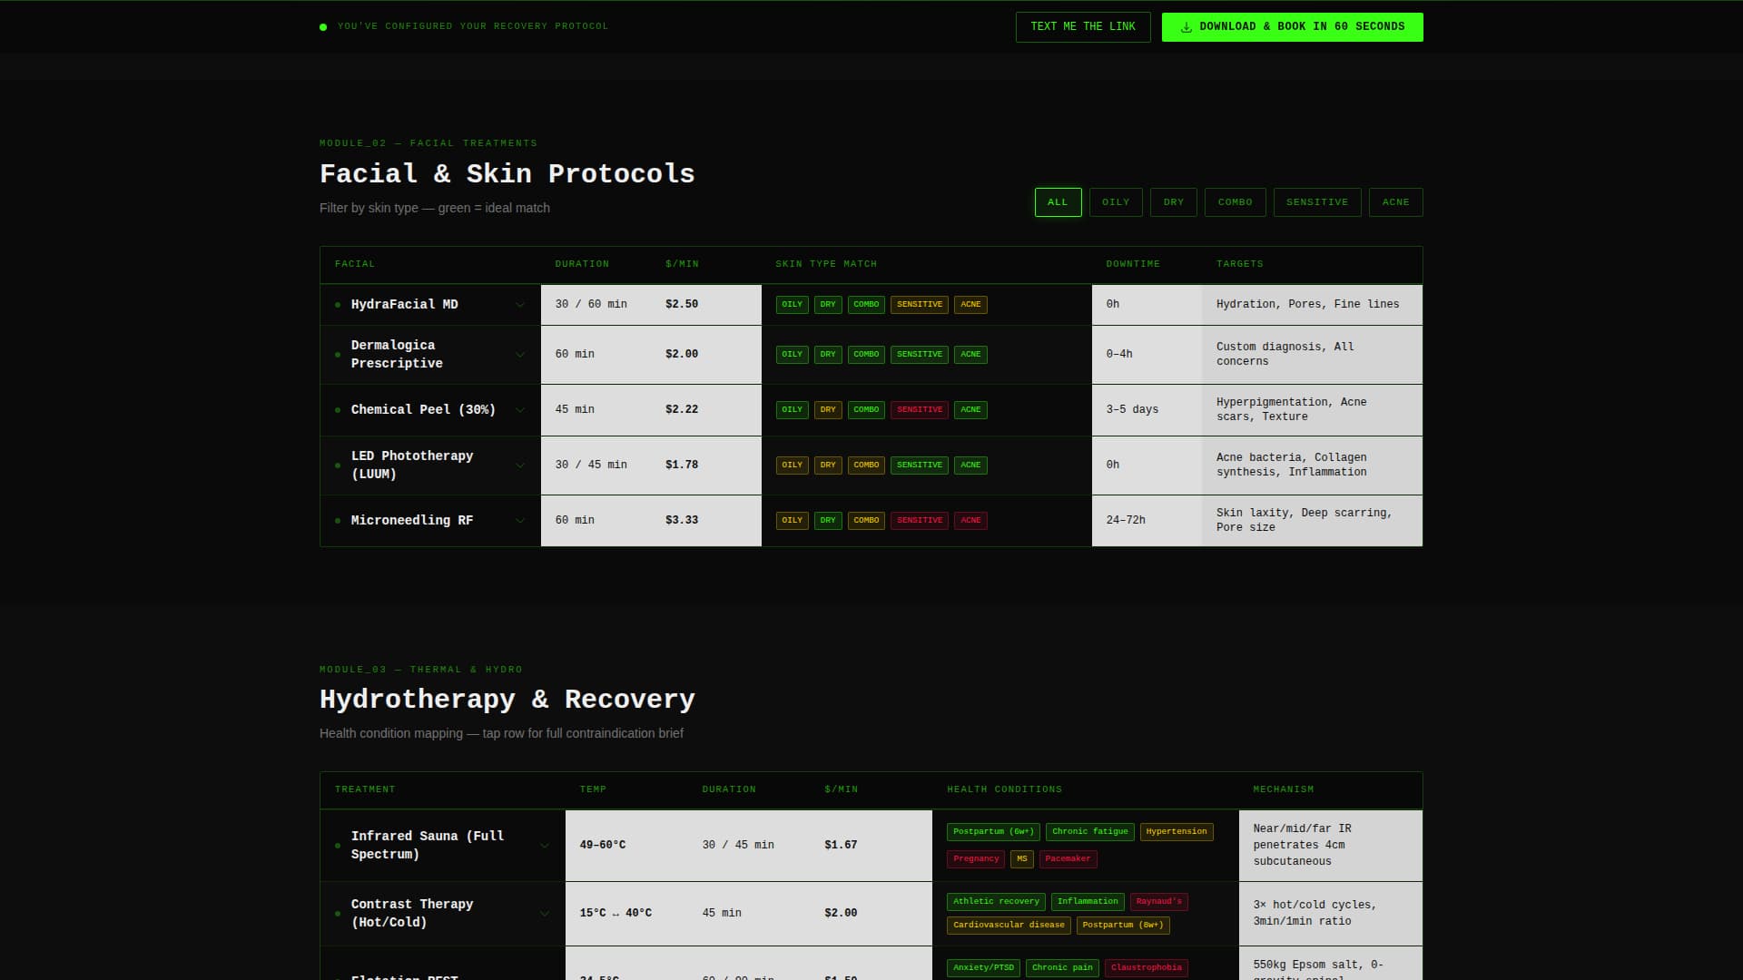Click the Inflammation condition tag
Screen dimensions: 1743x980
tap(1088, 902)
